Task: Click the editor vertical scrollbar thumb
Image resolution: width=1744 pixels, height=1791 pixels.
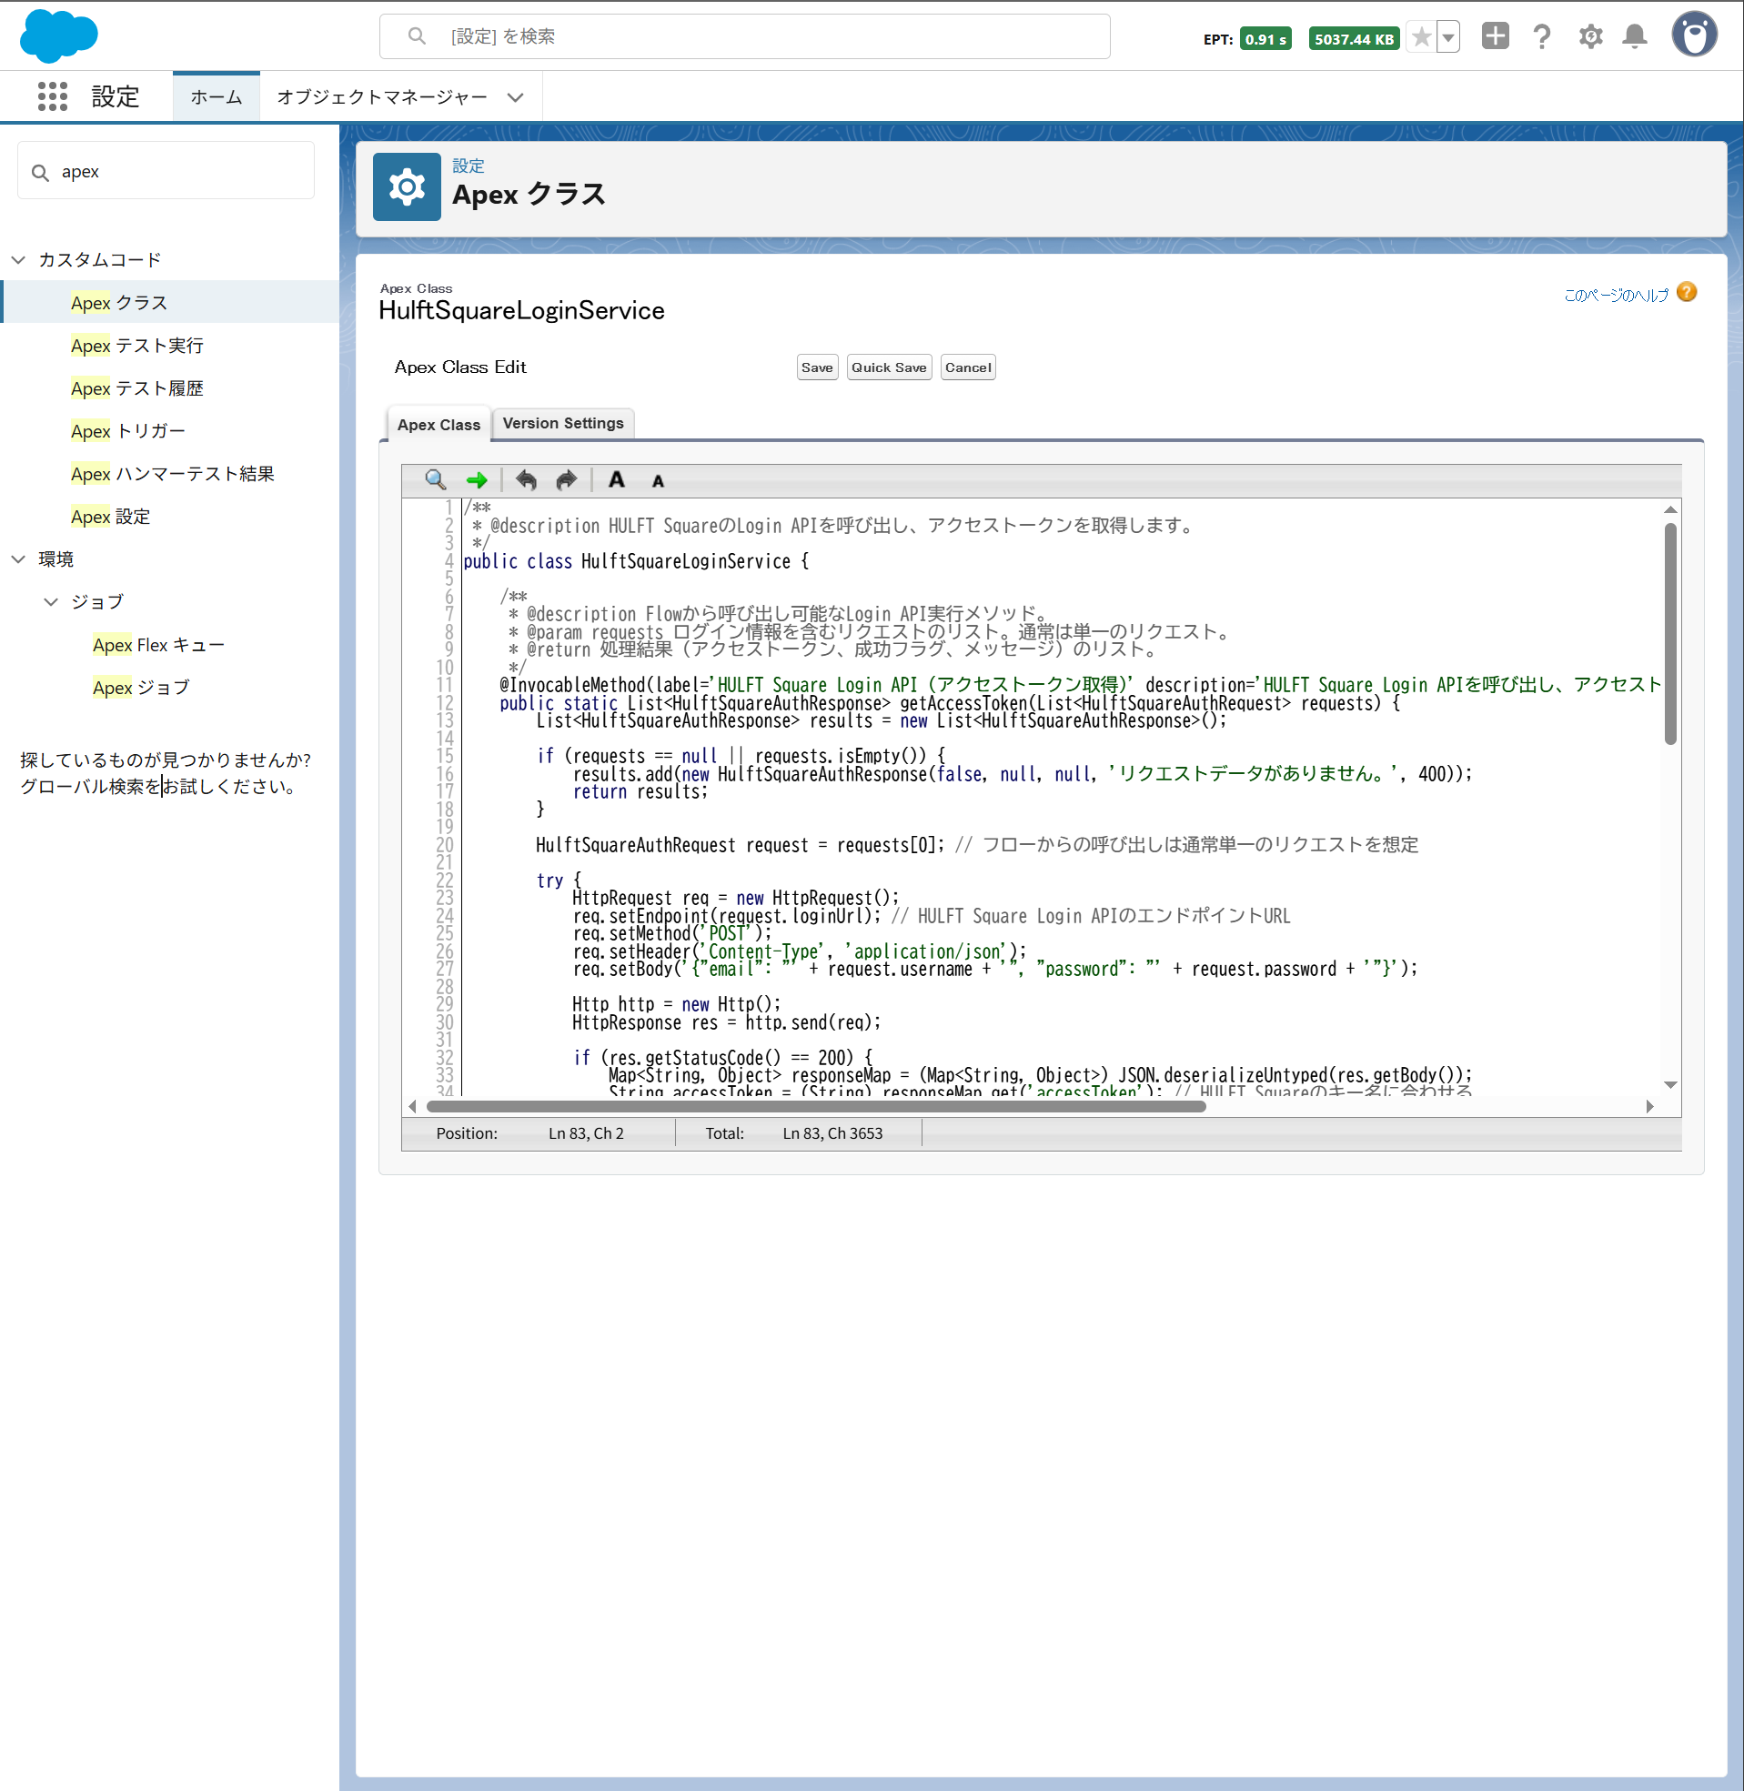Action: pyautogui.click(x=1669, y=634)
